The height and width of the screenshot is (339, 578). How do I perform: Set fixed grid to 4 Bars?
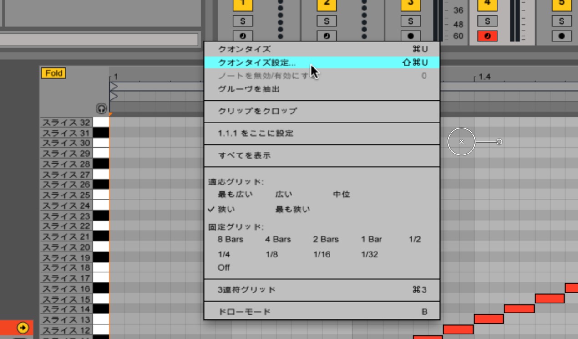click(x=278, y=240)
